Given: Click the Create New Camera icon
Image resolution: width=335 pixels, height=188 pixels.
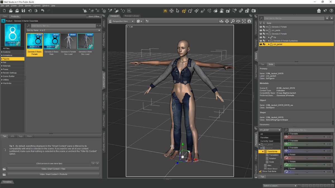Looking at the screenshot, I should [x=85, y=11].
